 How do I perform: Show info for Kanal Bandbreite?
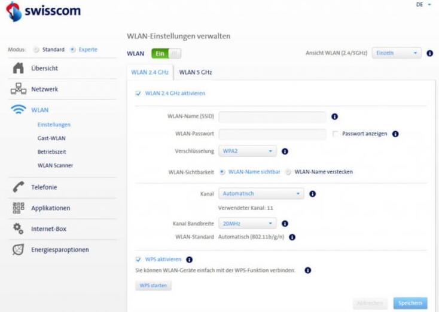click(285, 224)
